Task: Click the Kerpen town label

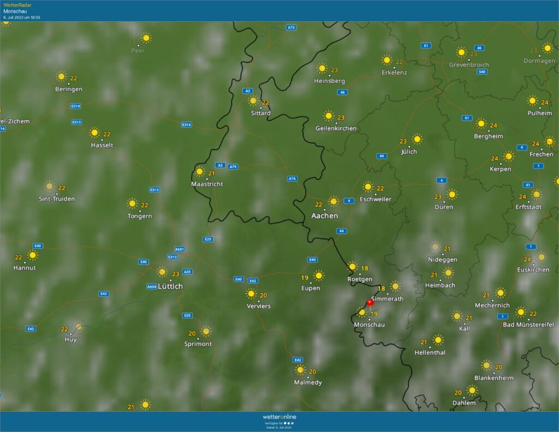Action: click(501, 169)
